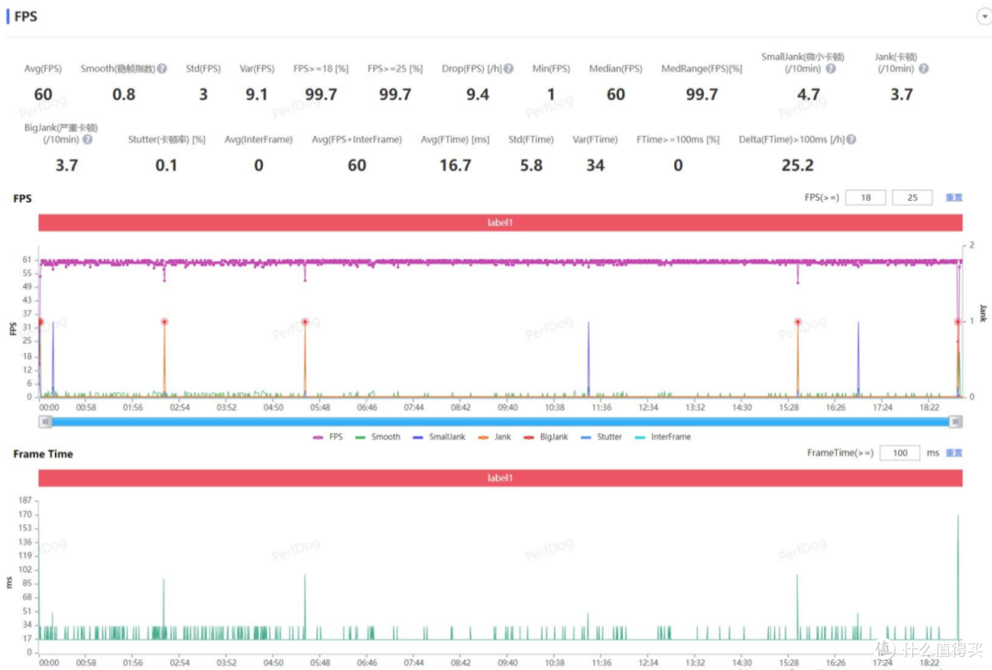Click the reset link beside the FrameTime threshold

[x=954, y=453]
